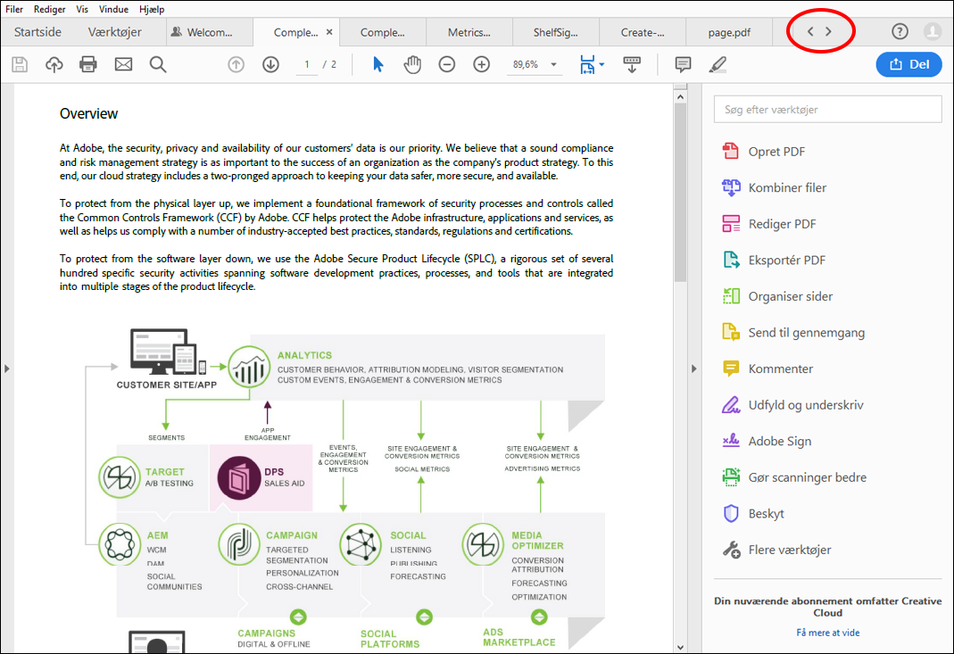This screenshot has height=654, width=954.
Task: Open the Rediger menu
Action: click(49, 9)
